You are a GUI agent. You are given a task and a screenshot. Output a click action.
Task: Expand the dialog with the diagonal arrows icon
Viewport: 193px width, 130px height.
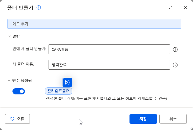click(171, 8)
